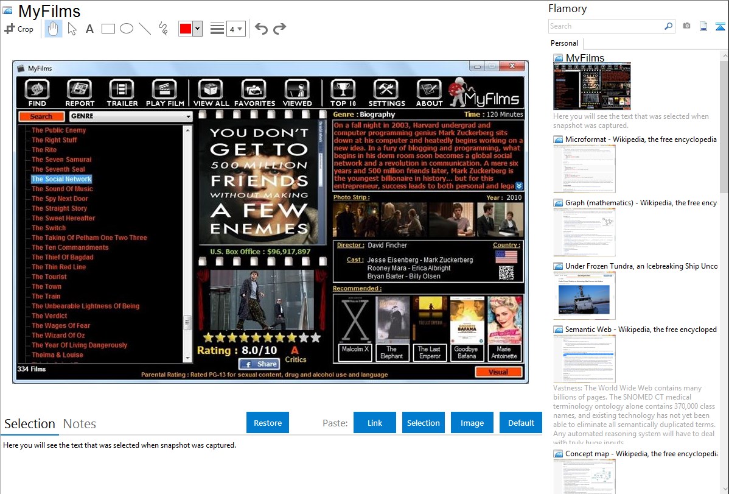Select the text annotation tool
The height and width of the screenshot is (494, 729).
point(89,29)
